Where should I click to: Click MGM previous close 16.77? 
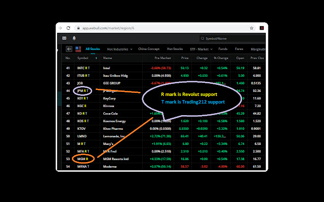click(257, 159)
